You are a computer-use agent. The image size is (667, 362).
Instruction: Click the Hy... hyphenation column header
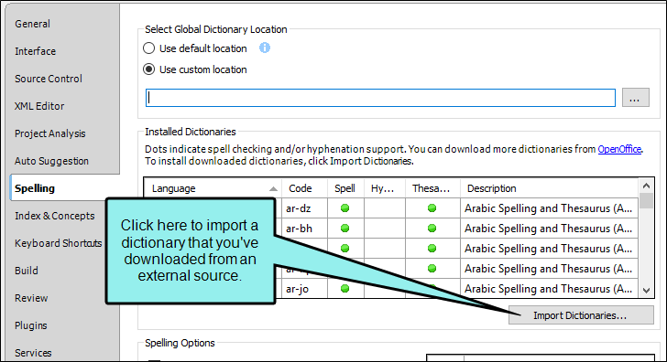[385, 188]
